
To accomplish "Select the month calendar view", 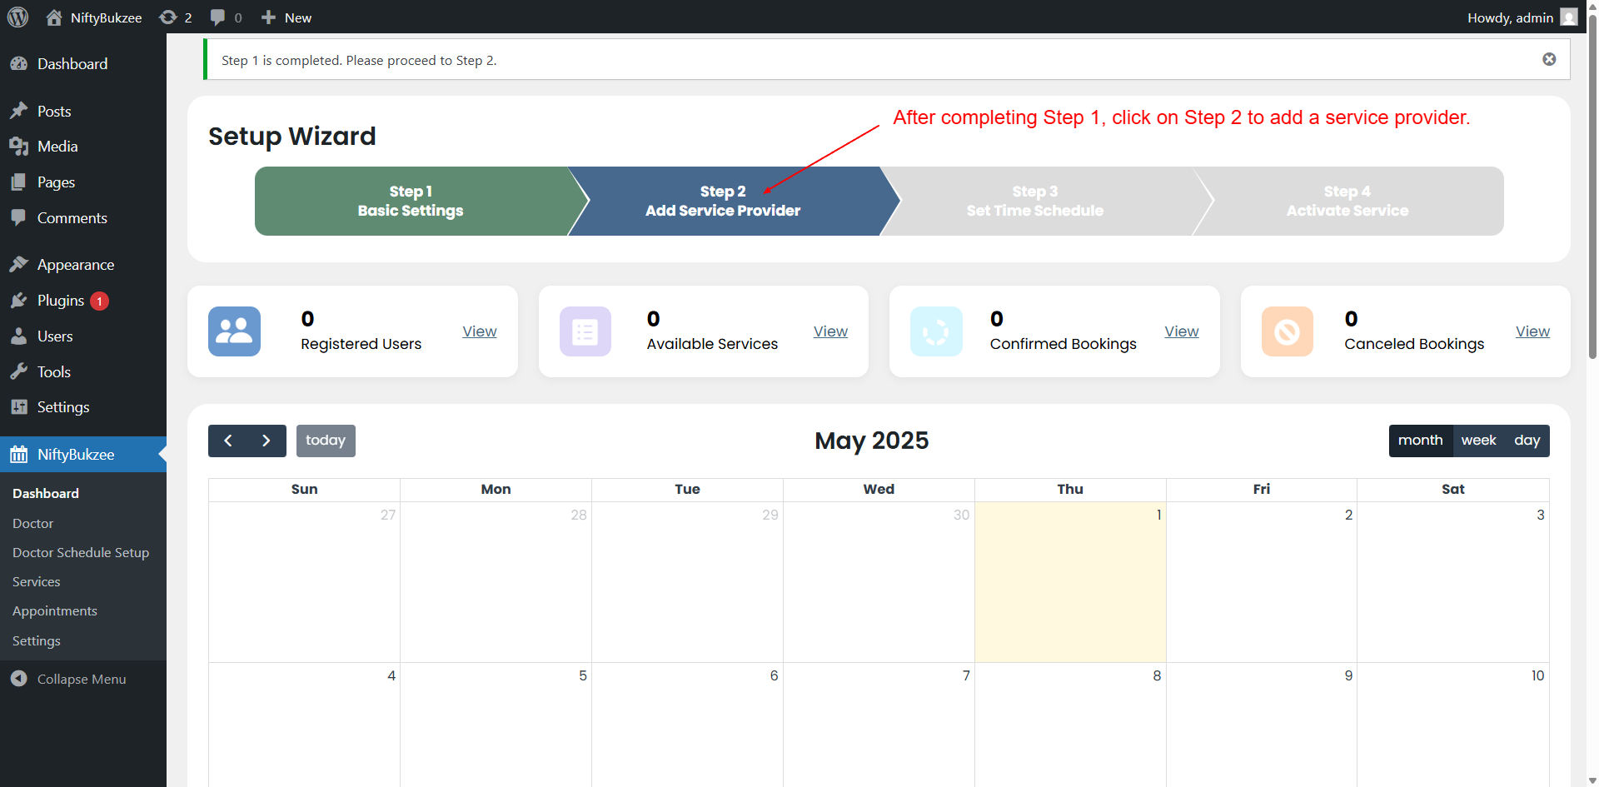I will 1420,441.
